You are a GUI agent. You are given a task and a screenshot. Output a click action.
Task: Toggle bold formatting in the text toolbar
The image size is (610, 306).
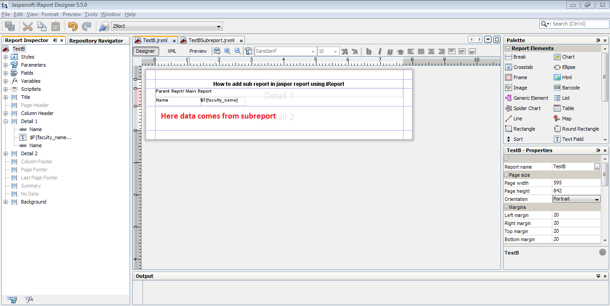[x=368, y=51]
